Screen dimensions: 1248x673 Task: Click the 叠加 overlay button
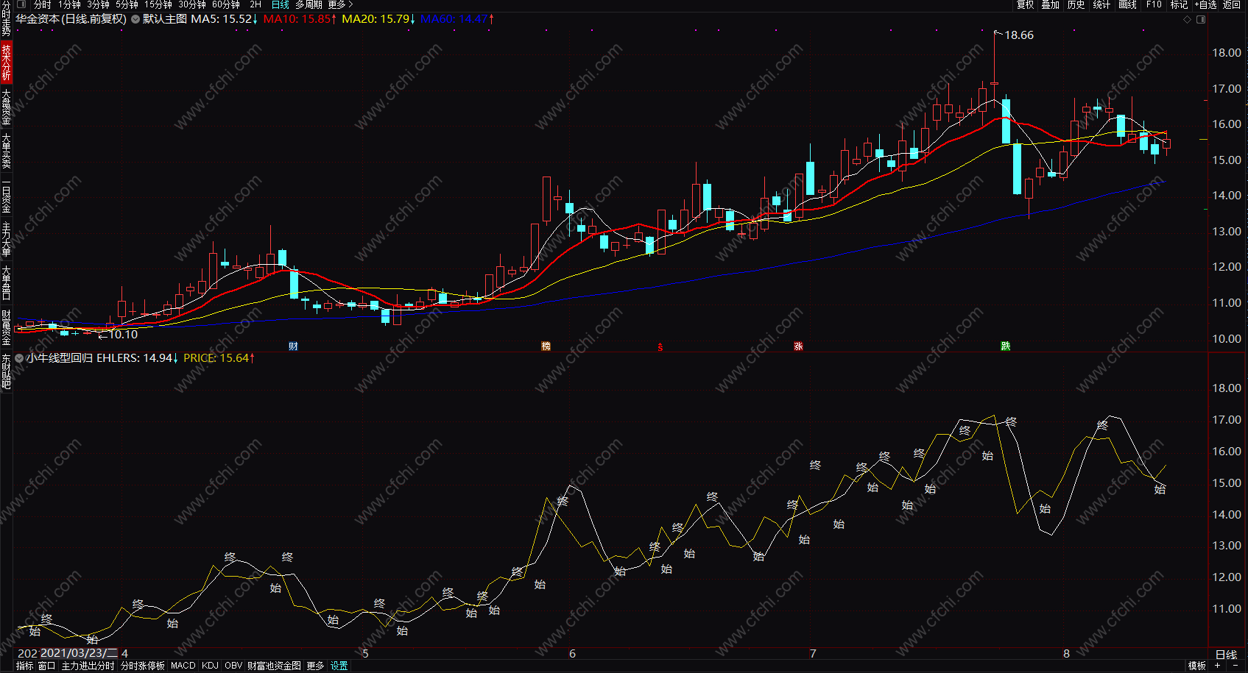click(1051, 4)
